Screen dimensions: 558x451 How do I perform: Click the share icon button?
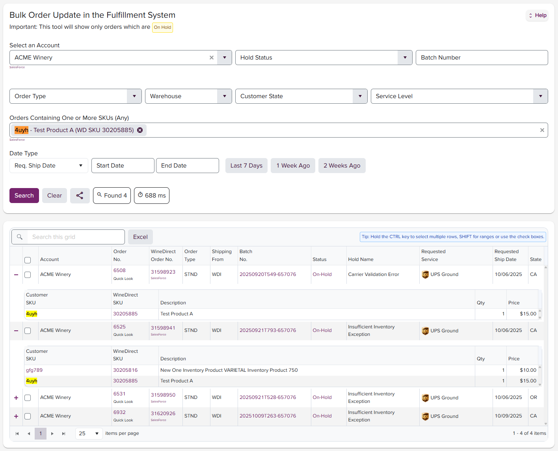(80, 196)
